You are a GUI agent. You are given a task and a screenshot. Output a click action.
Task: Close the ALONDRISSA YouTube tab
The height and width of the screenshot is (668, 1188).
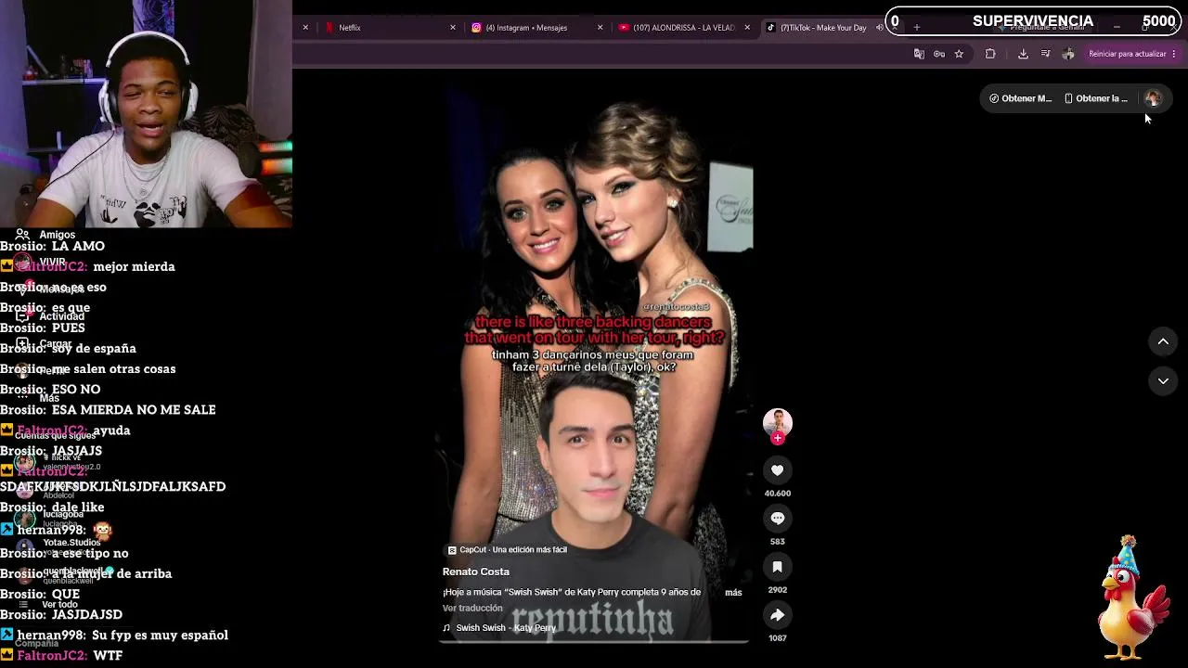pos(747,28)
